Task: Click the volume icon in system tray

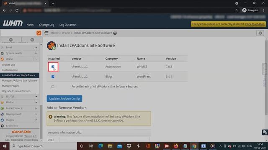Action: tap(244, 146)
